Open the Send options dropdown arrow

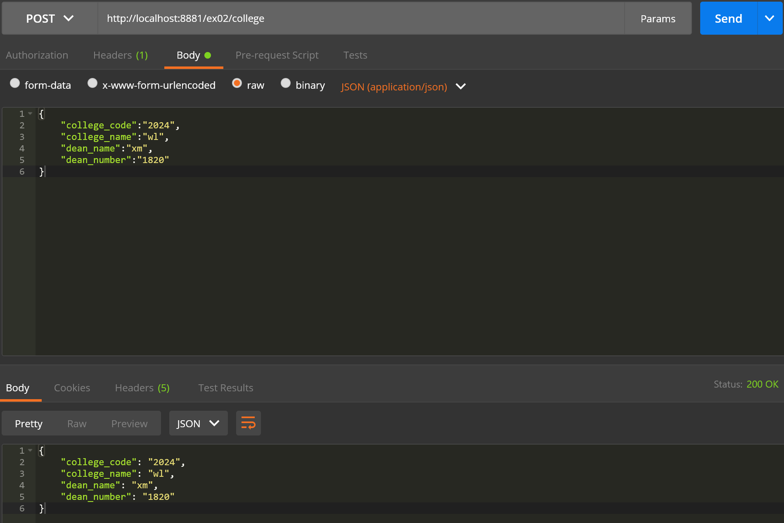click(x=770, y=18)
